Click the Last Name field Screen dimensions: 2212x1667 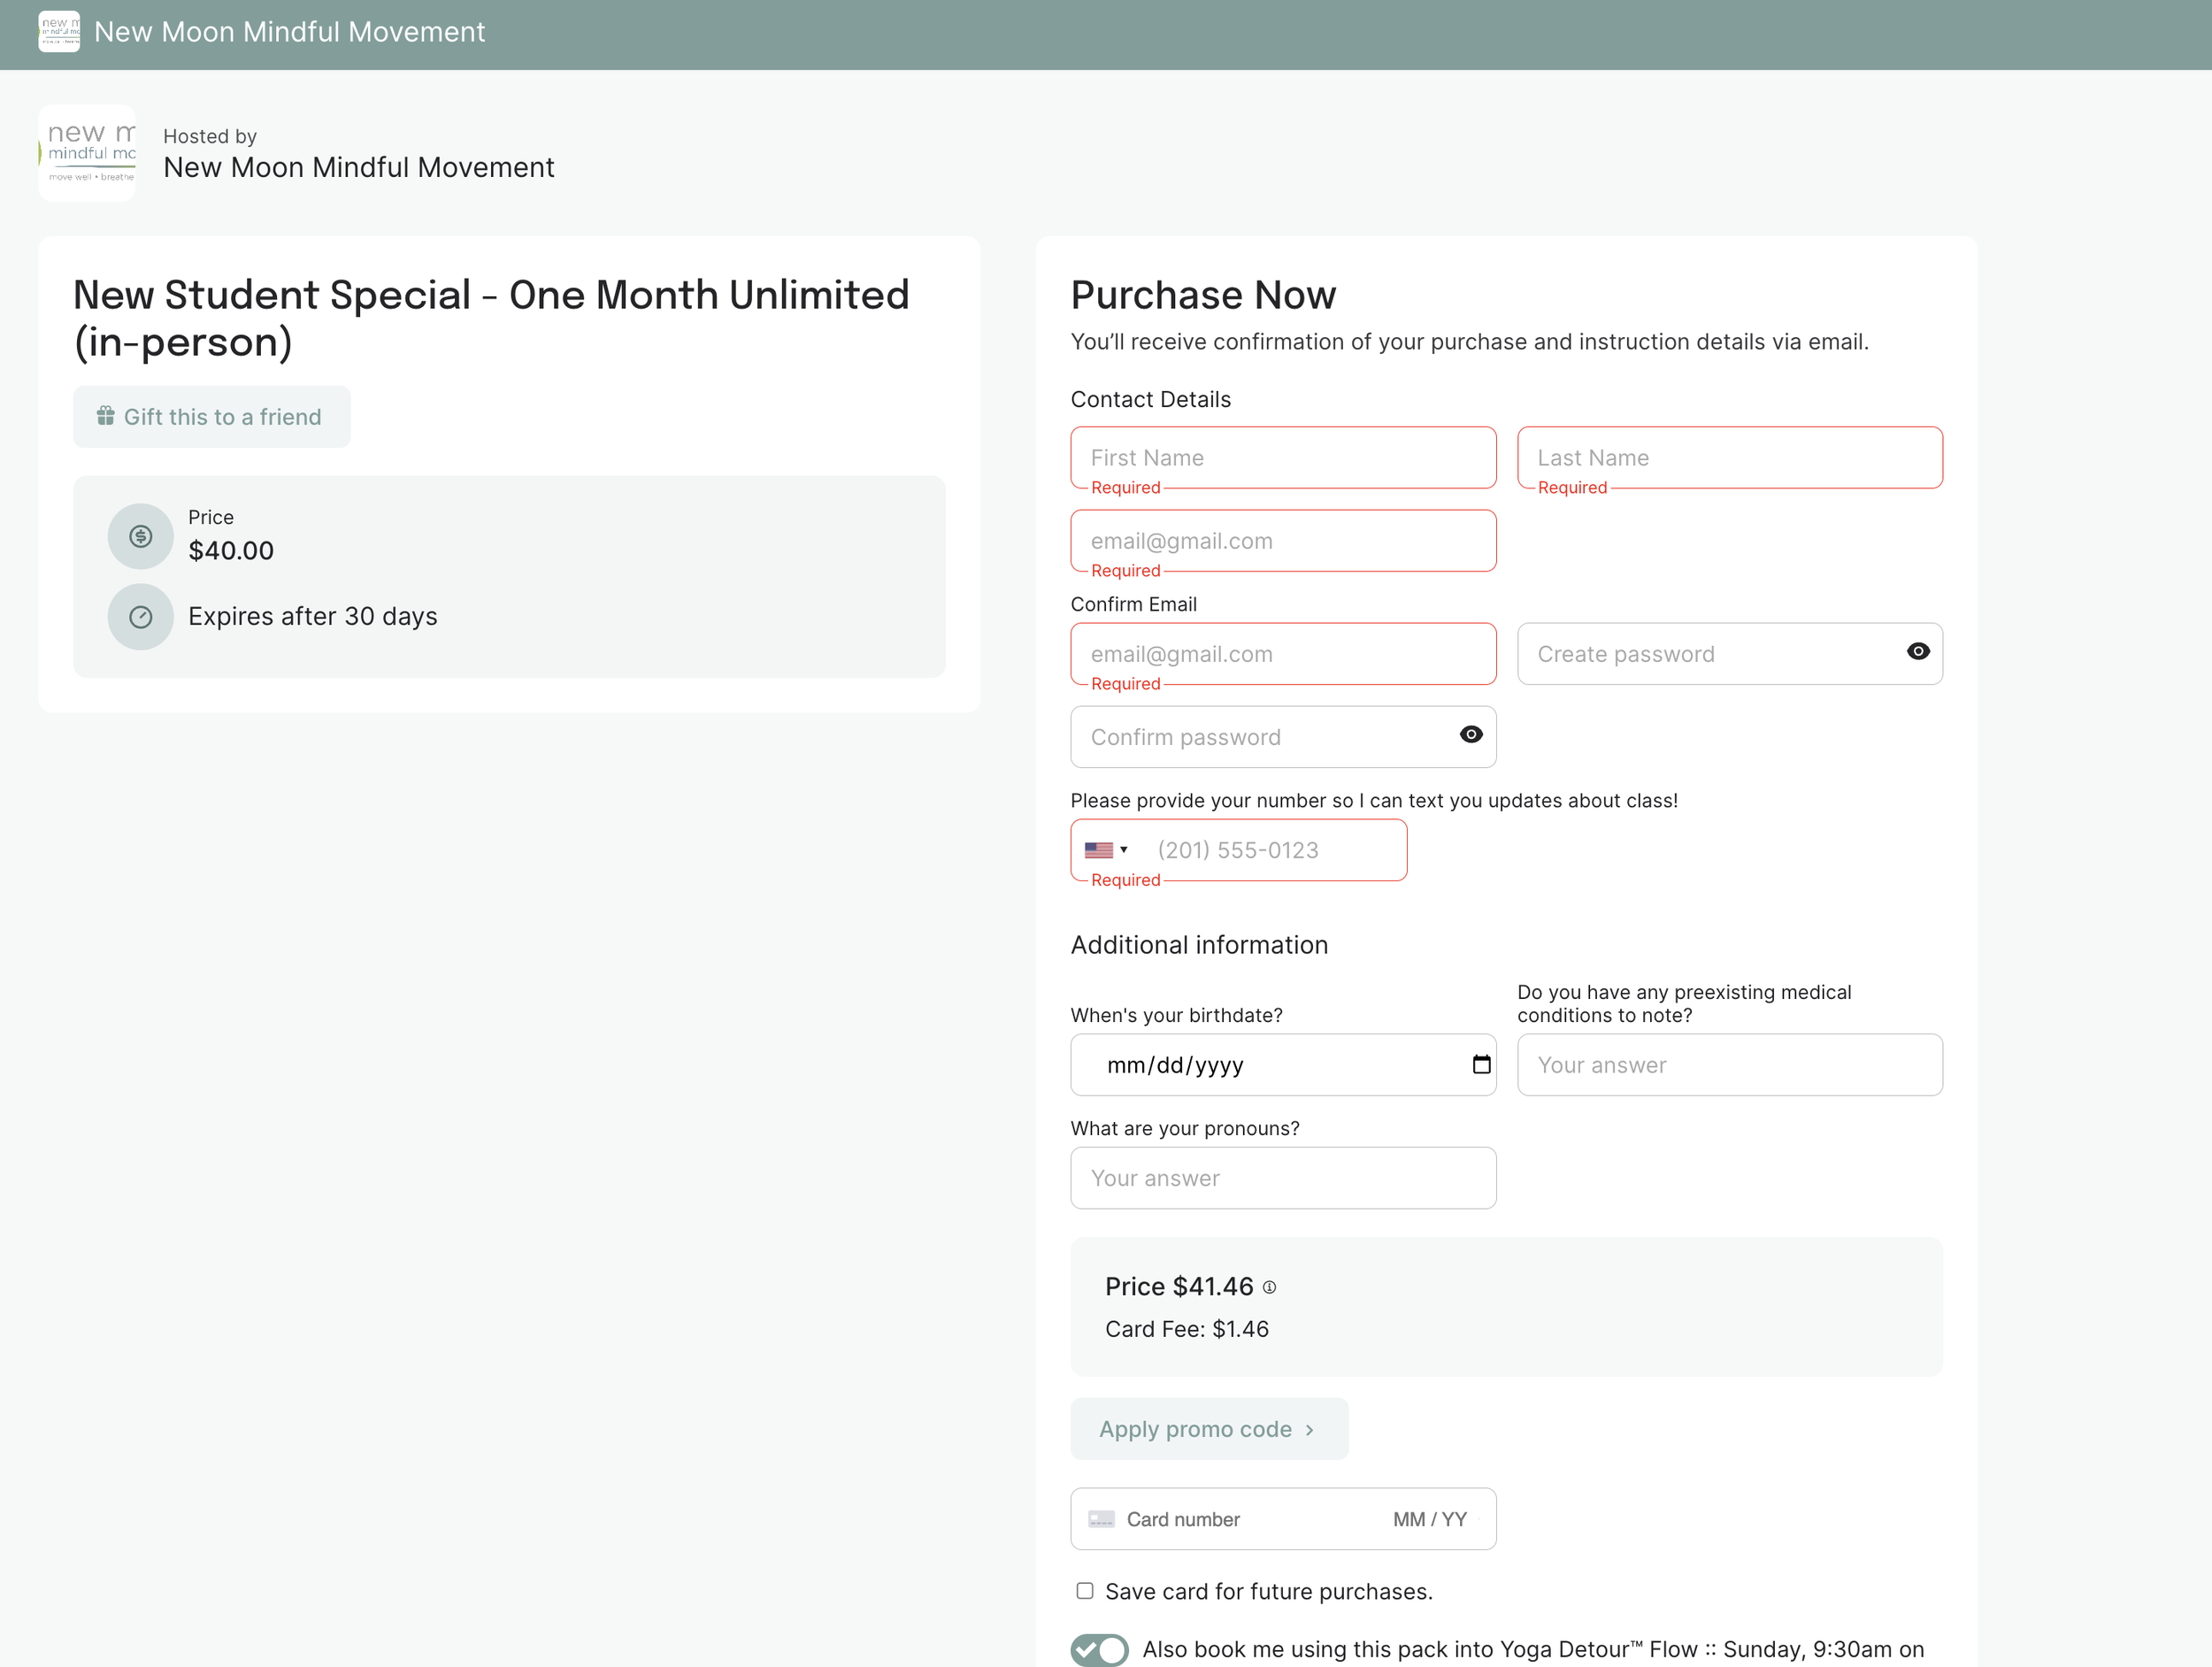[1730, 458]
